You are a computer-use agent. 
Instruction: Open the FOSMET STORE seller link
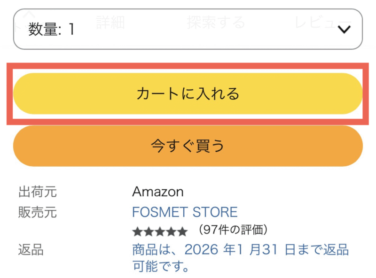185,212
